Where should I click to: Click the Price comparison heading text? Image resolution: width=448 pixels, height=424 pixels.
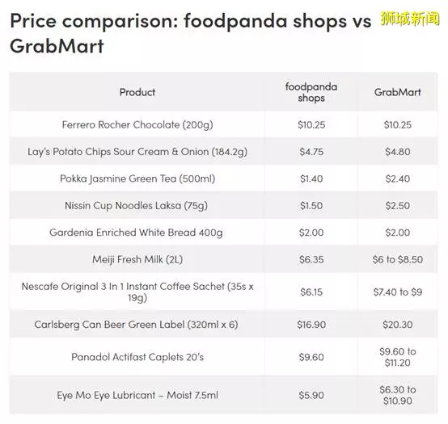191,33
